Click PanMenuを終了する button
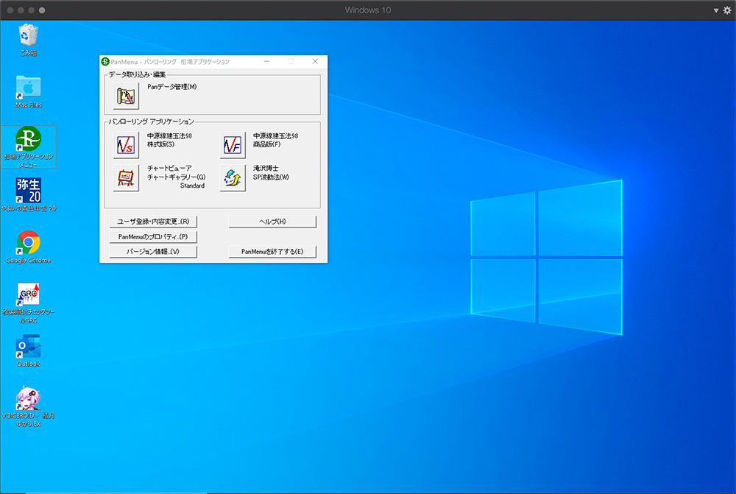The width and height of the screenshot is (736, 494). pos(272,252)
